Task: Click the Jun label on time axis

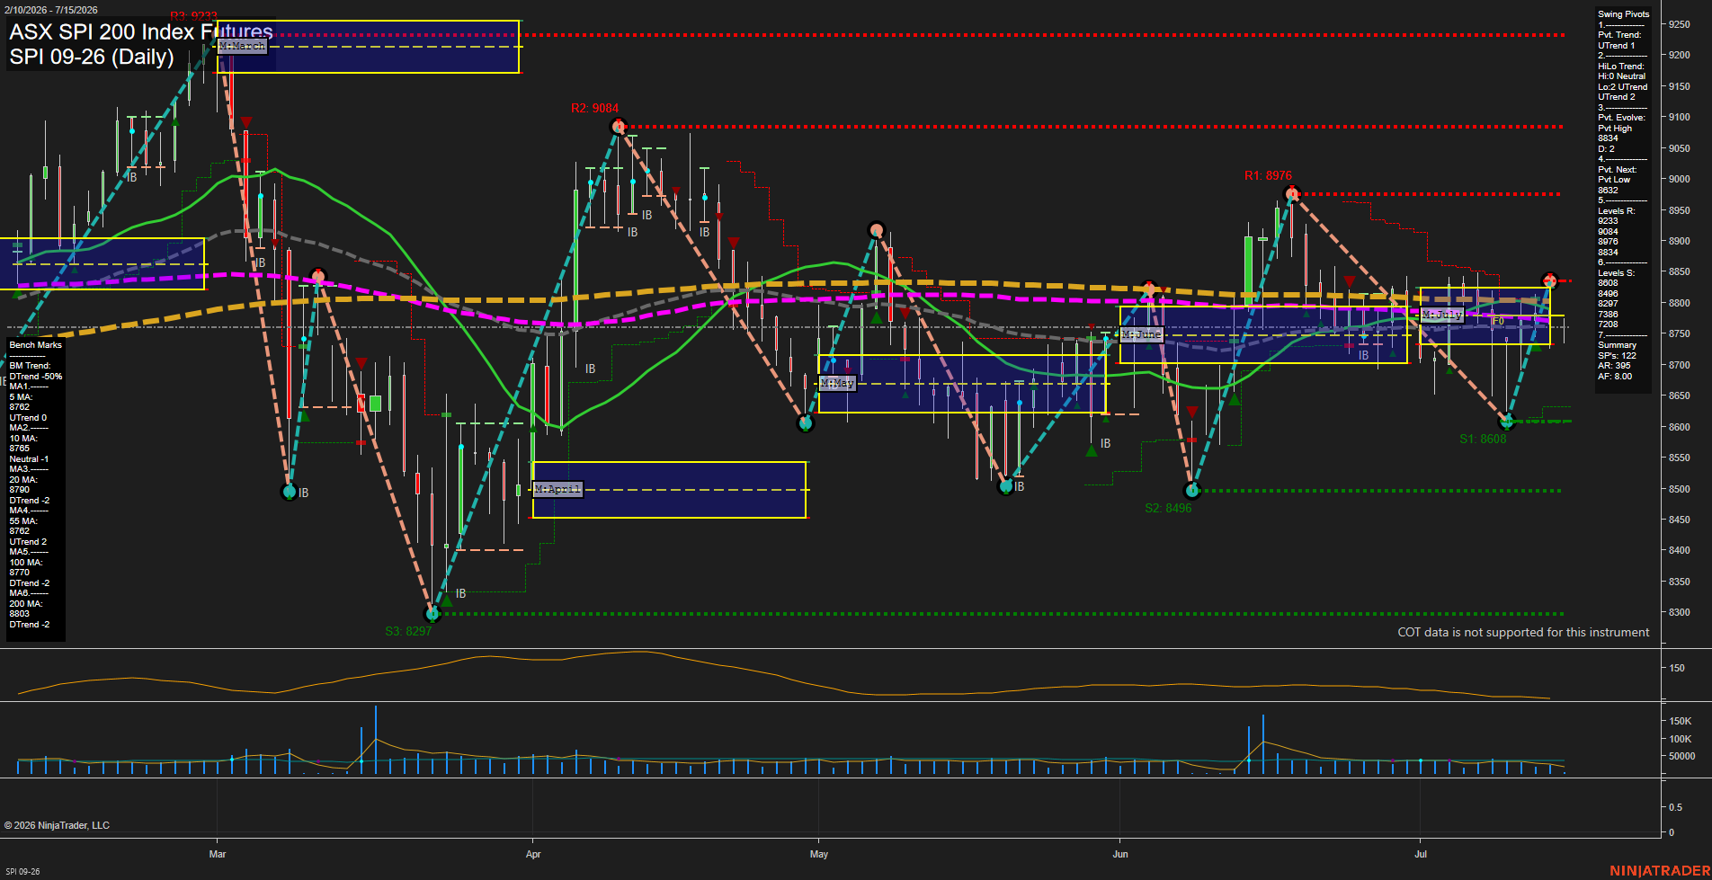Action: tap(1120, 854)
